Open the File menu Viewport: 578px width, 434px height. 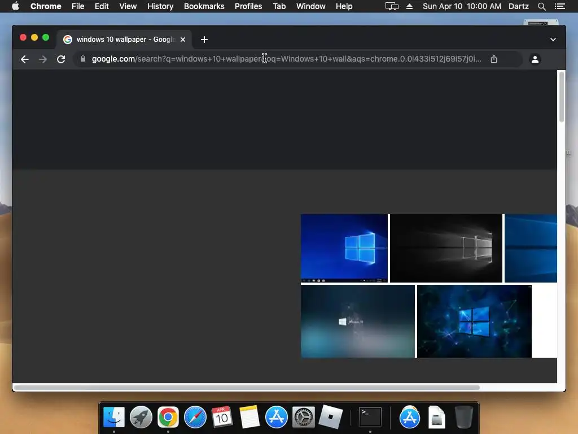(x=78, y=6)
